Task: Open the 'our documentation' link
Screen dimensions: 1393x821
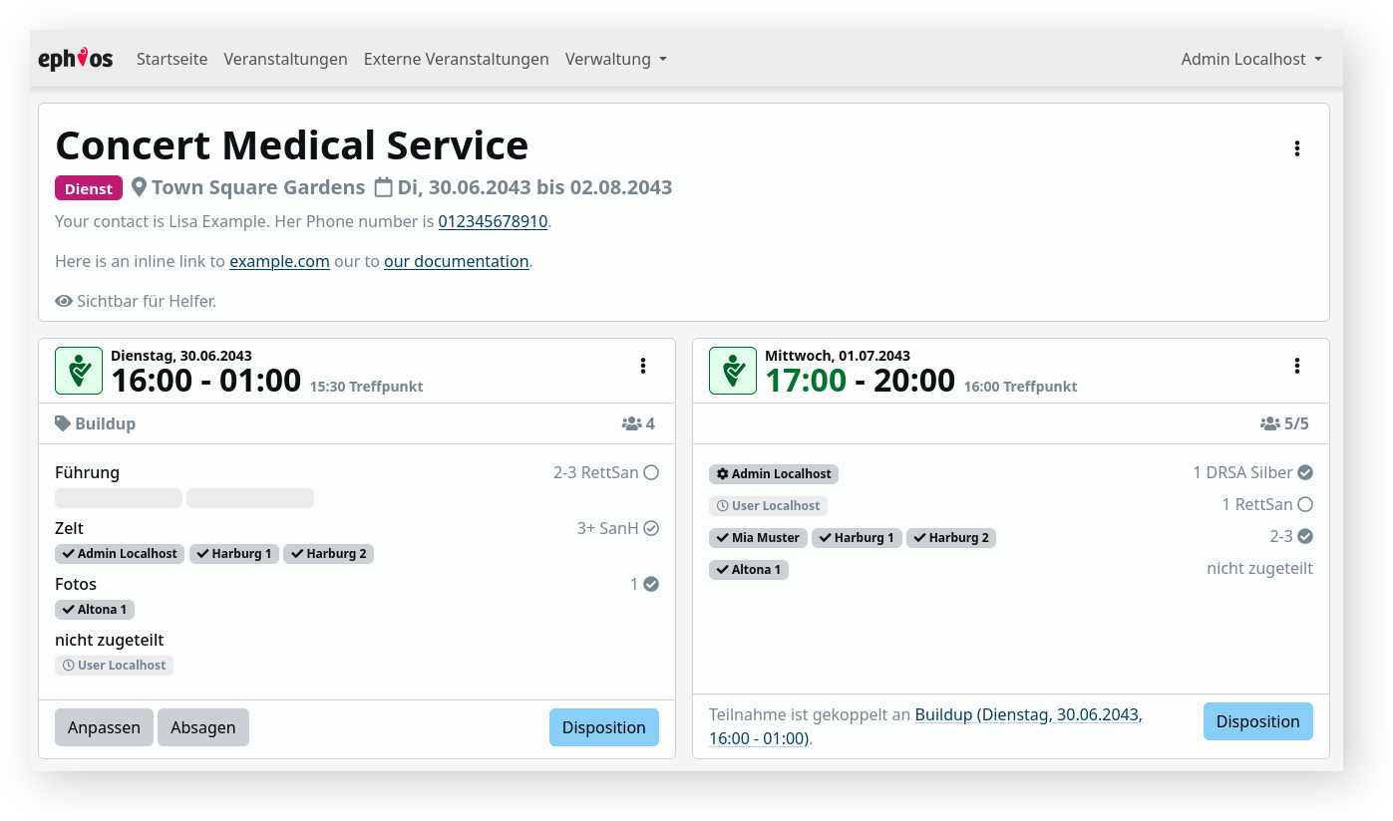Action: (x=457, y=261)
